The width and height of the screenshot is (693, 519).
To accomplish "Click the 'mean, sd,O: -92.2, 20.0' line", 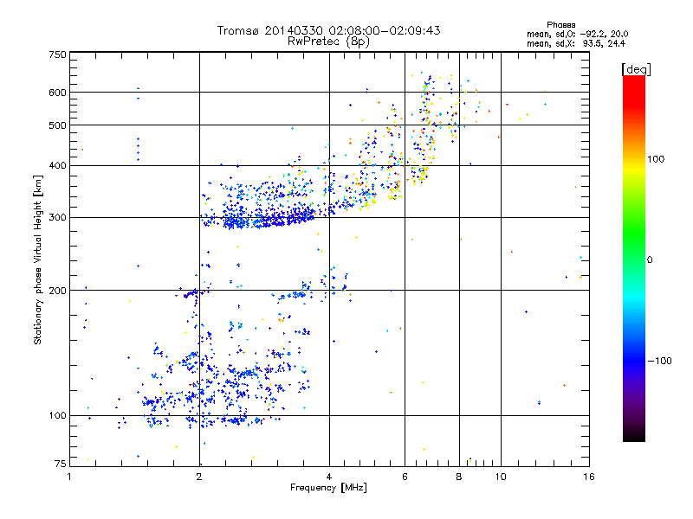I will click(x=577, y=34).
